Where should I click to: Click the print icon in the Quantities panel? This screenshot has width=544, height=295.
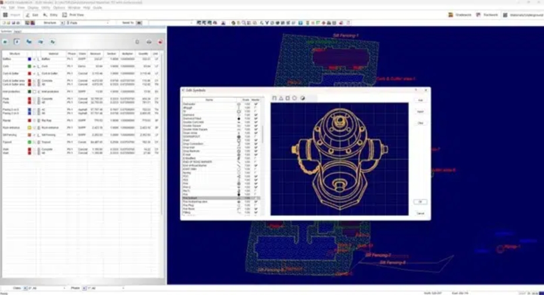point(148,42)
